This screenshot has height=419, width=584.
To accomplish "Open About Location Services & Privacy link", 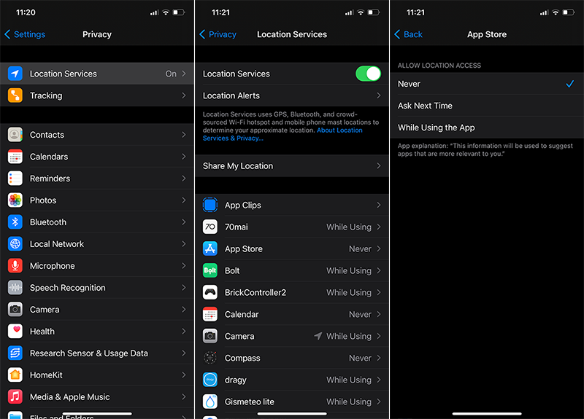I will (x=283, y=134).
